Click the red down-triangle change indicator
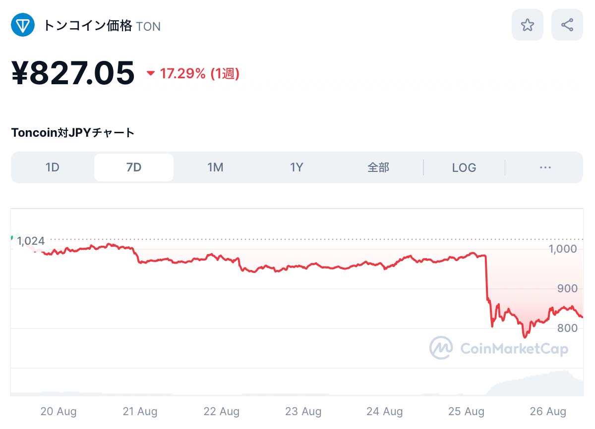Image resolution: width=595 pixels, height=429 pixels. tap(151, 74)
